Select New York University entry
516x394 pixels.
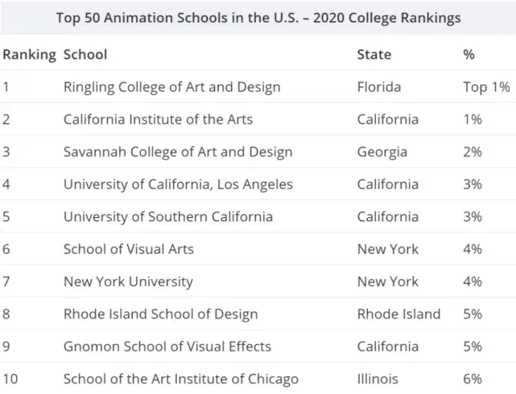[128, 281]
